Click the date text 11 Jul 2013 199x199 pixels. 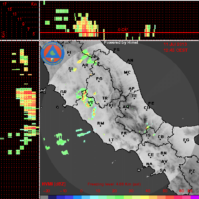(175, 44)
